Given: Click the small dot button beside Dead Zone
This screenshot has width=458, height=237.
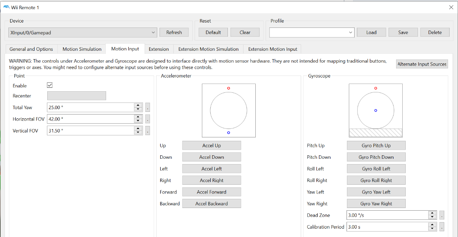Looking at the screenshot, I should point(442,215).
